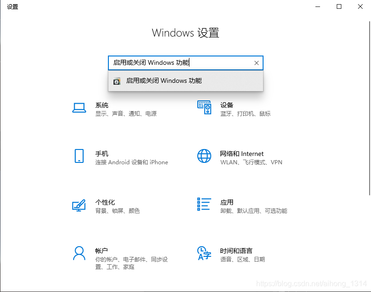Screen dimensions: 371x292
Task: Open the System laptop icon
Action: point(79,108)
